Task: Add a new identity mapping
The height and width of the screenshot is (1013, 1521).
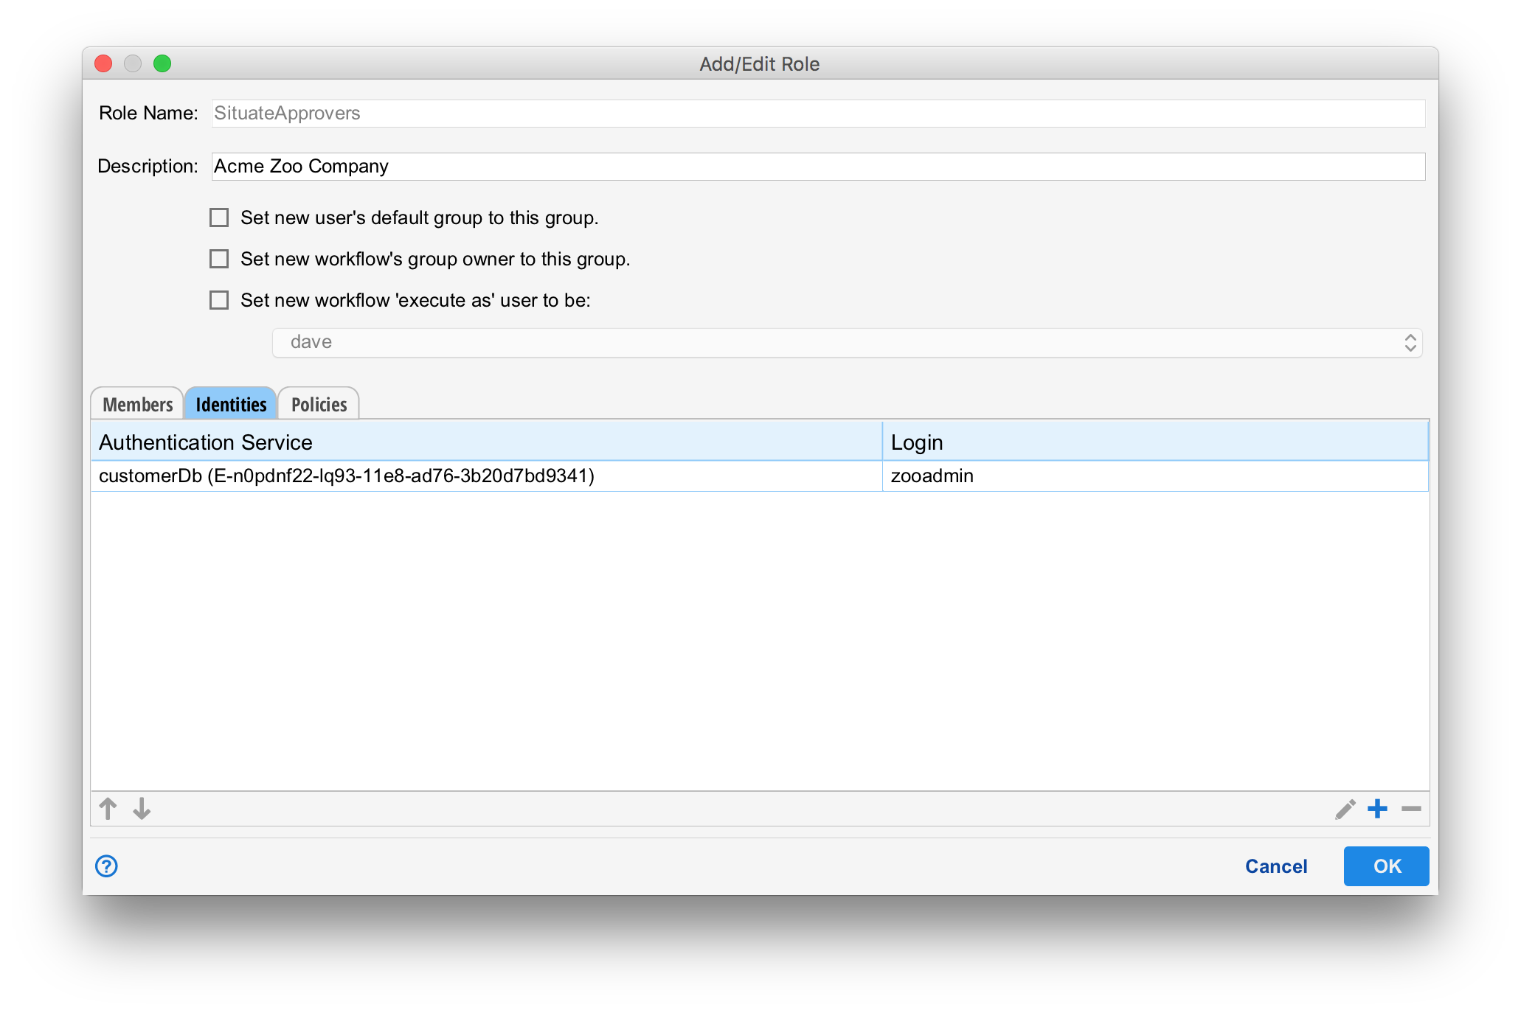Action: [1378, 809]
